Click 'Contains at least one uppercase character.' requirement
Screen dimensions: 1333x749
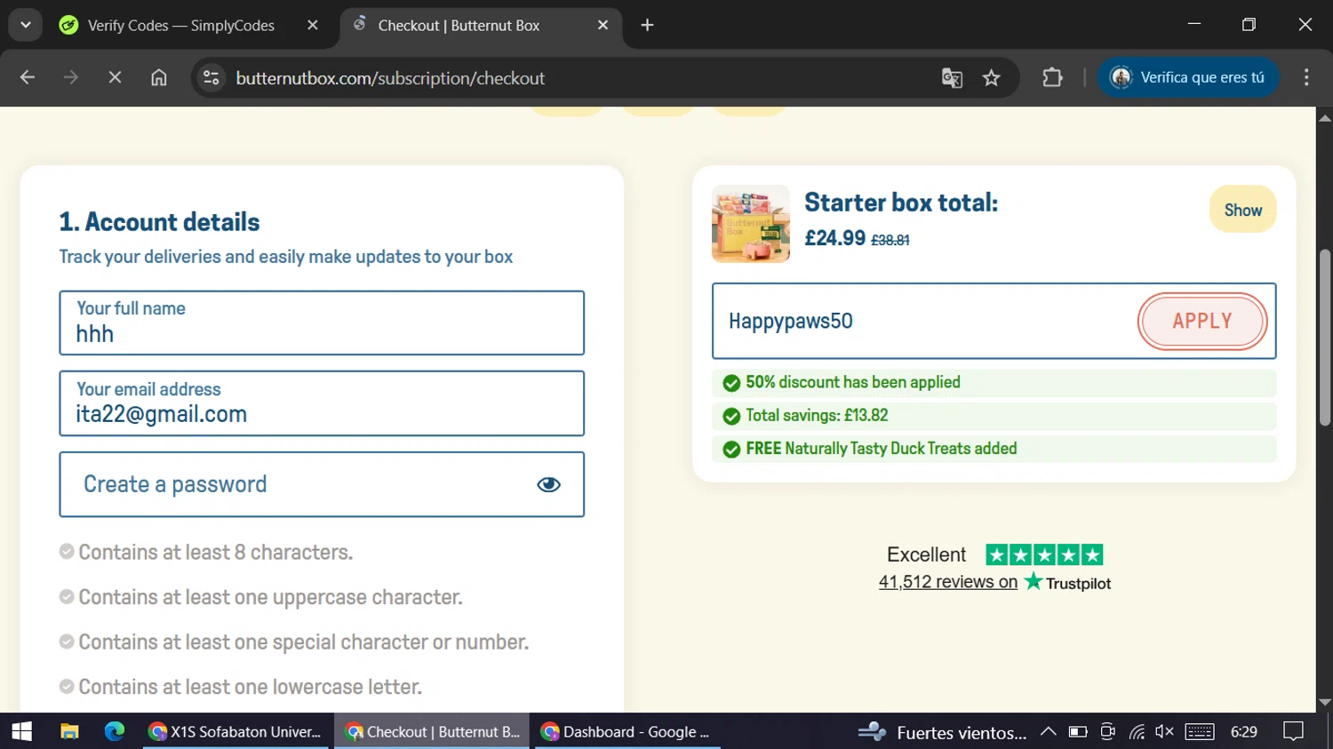coord(270,597)
